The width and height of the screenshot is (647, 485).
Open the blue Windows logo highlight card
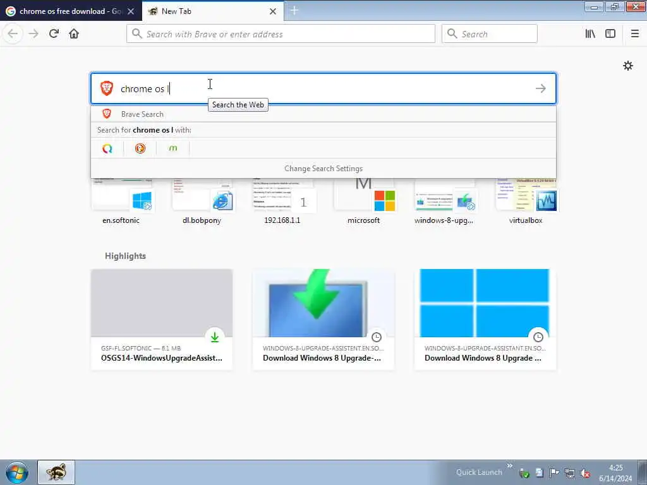(485, 319)
